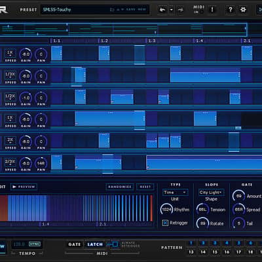Viewport: 262px width, 262px height.
Task: Select pattern slot 13
Action: click(191, 252)
